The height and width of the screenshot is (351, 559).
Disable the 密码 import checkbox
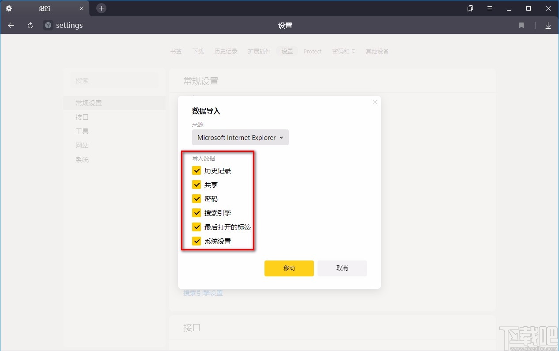(x=196, y=199)
